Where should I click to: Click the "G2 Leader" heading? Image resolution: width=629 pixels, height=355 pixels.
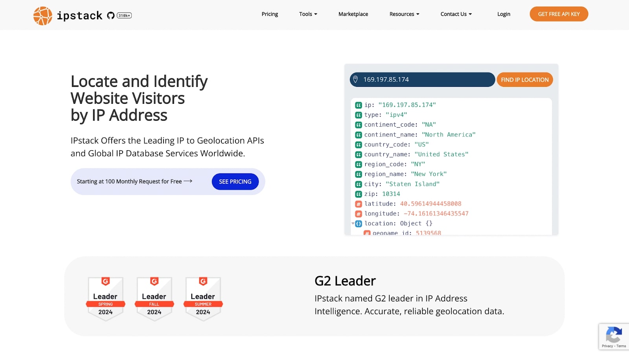[345, 281]
